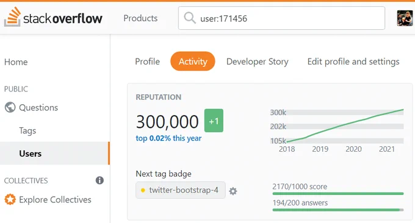
Task: Click the top 0.02% this year link
Action: (x=168, y=138)
